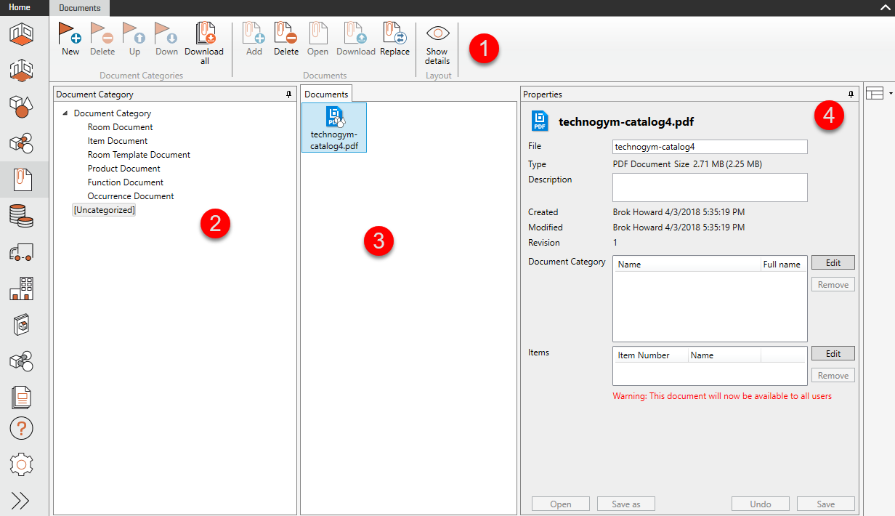Open the help question mark icon in sidebar
Viewport: 895px width, 516px height.
click(x=21, y=429)
